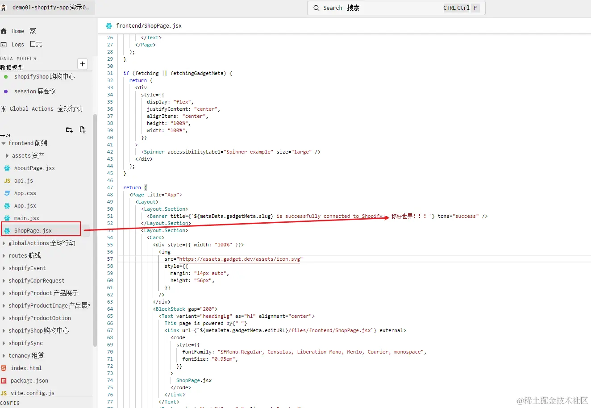Click the purple dot beside session model

(6, 92)
